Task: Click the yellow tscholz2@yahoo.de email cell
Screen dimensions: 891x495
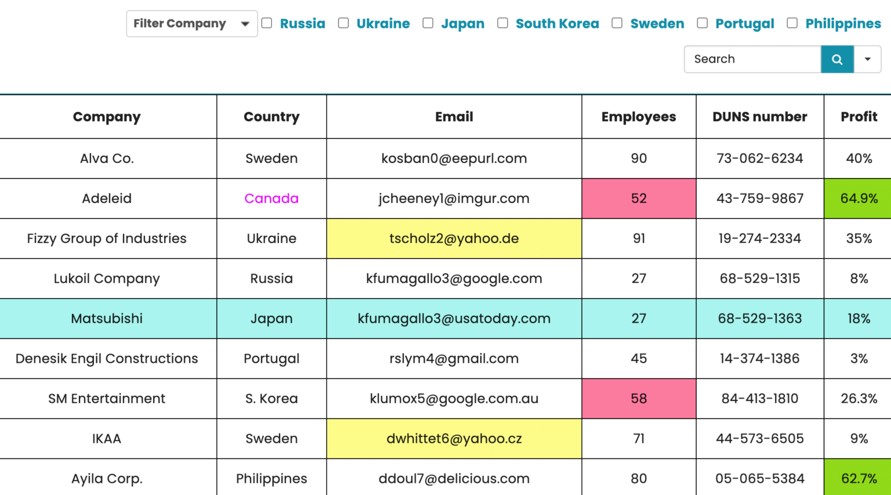Action: tap(454, 239)
